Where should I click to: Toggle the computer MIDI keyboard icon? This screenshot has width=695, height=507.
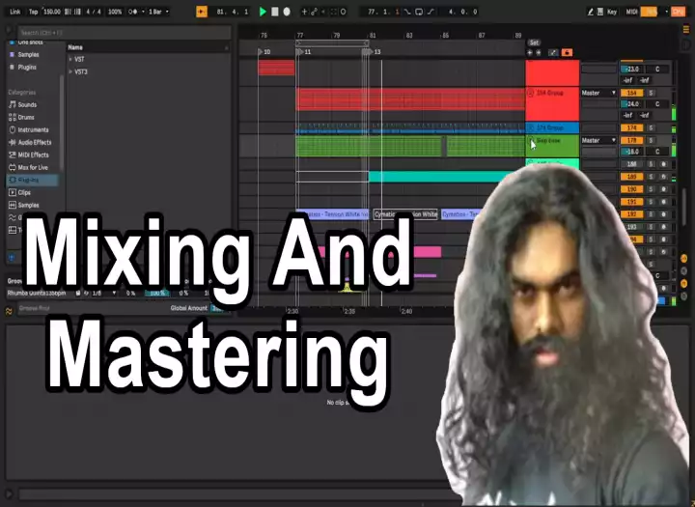(x=600, y=12)
